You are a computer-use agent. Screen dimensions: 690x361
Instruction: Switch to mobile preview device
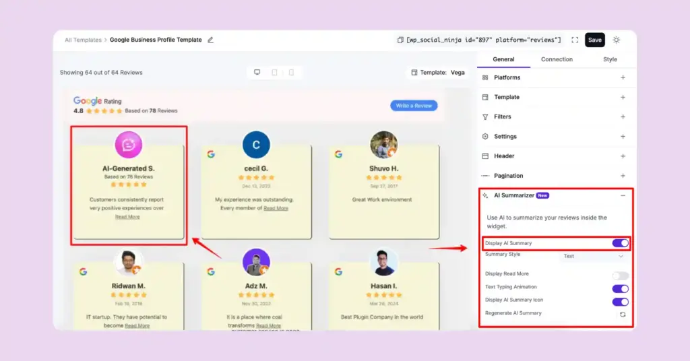[291, 72]
